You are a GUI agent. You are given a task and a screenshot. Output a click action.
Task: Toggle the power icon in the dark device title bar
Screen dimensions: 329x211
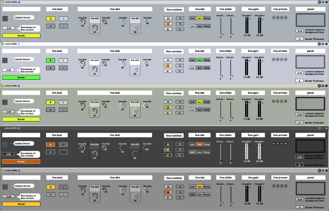point(2,128)
